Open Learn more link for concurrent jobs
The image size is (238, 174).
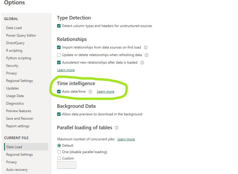pos(126,139)
